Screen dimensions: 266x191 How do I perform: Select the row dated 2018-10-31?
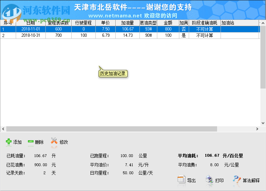tap(130, 35)
